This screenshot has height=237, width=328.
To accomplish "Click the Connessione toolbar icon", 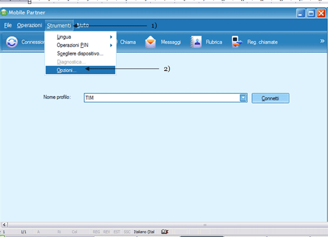I will point(12,42).
